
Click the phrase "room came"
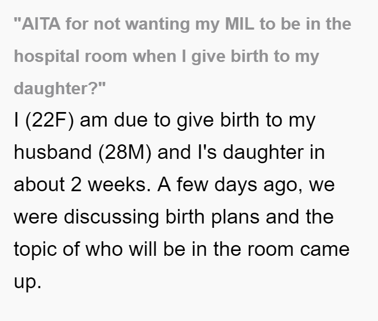coord(299,249)
